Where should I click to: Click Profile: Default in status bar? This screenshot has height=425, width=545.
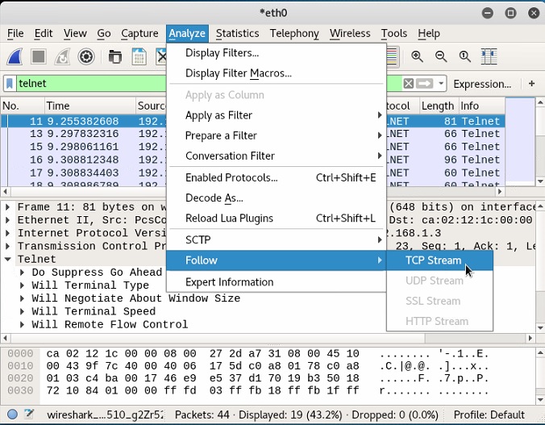(489, 415)
